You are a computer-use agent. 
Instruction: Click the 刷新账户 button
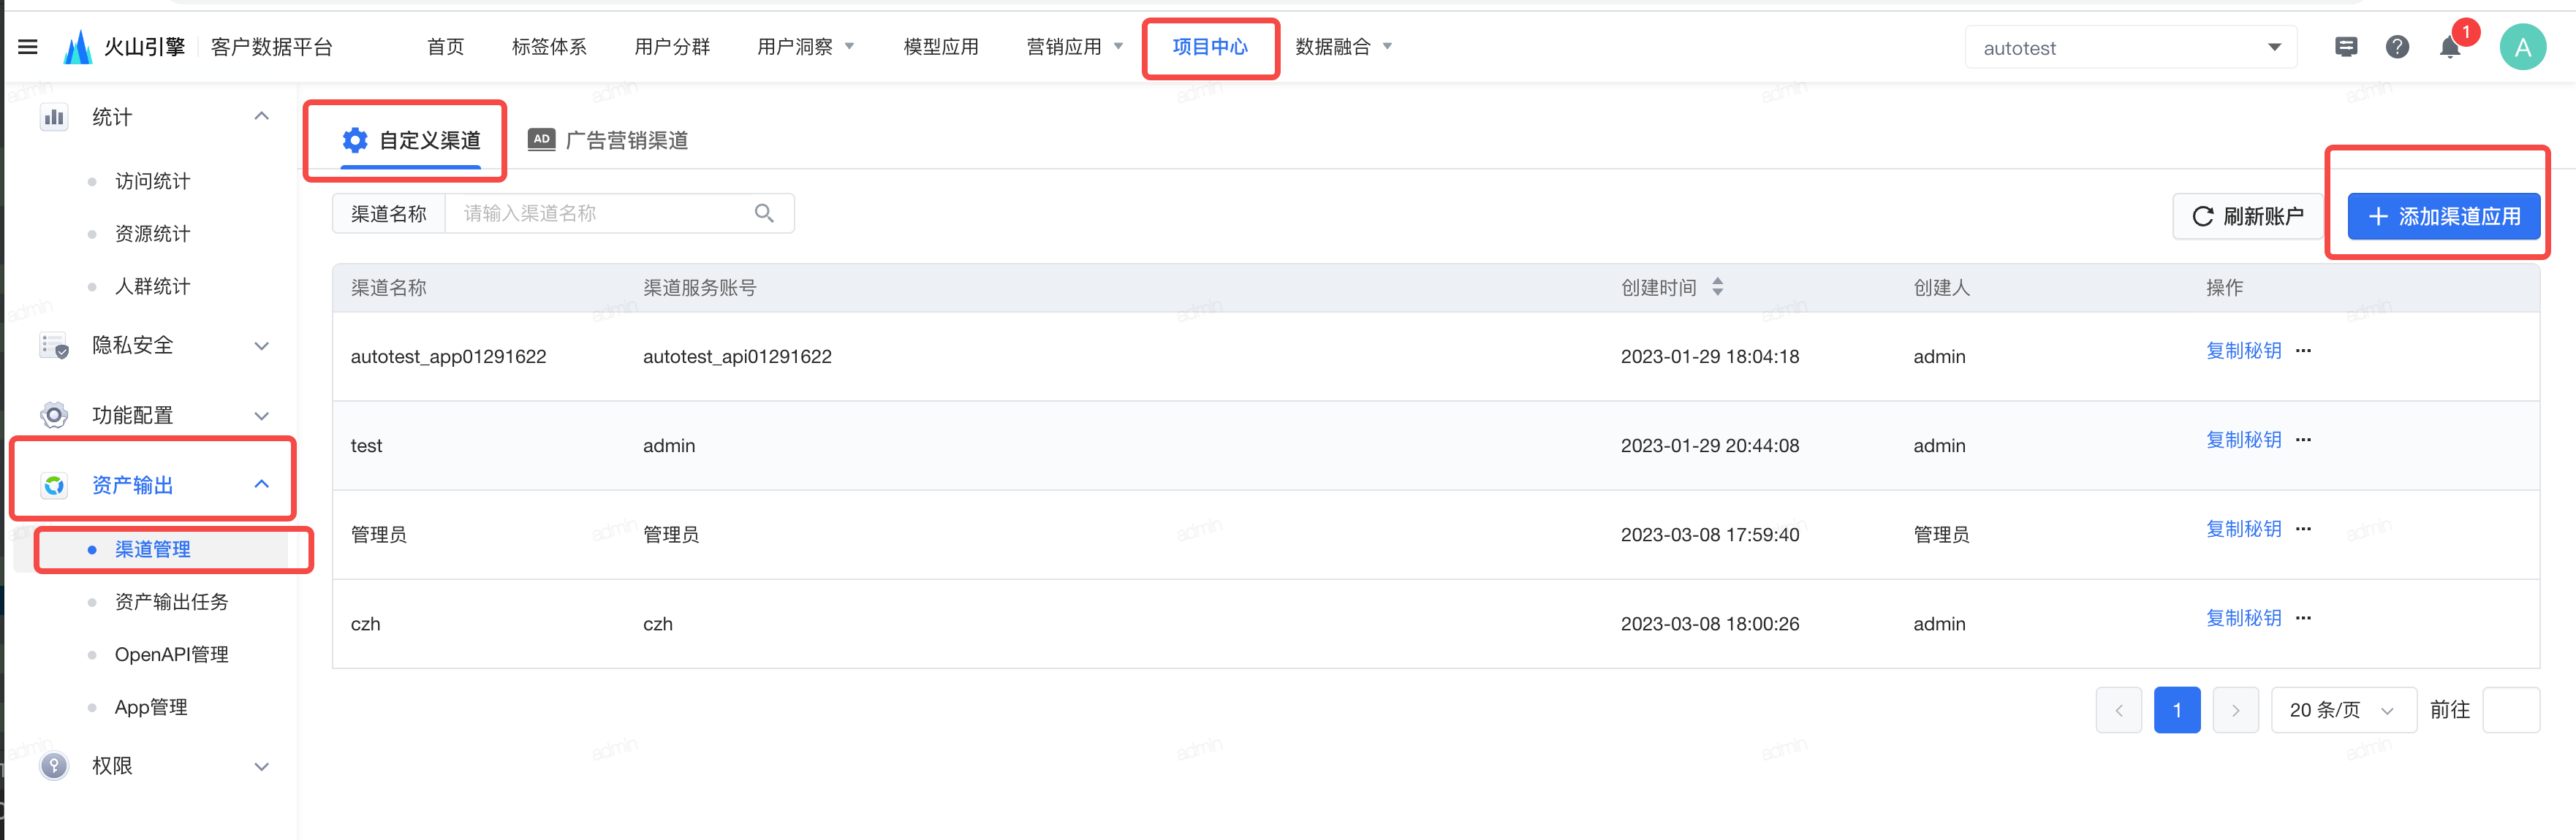click(x=2247, y=217)
